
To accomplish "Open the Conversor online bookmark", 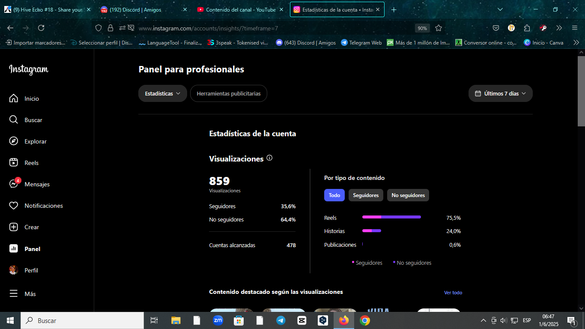I will (x=486, y=42).
